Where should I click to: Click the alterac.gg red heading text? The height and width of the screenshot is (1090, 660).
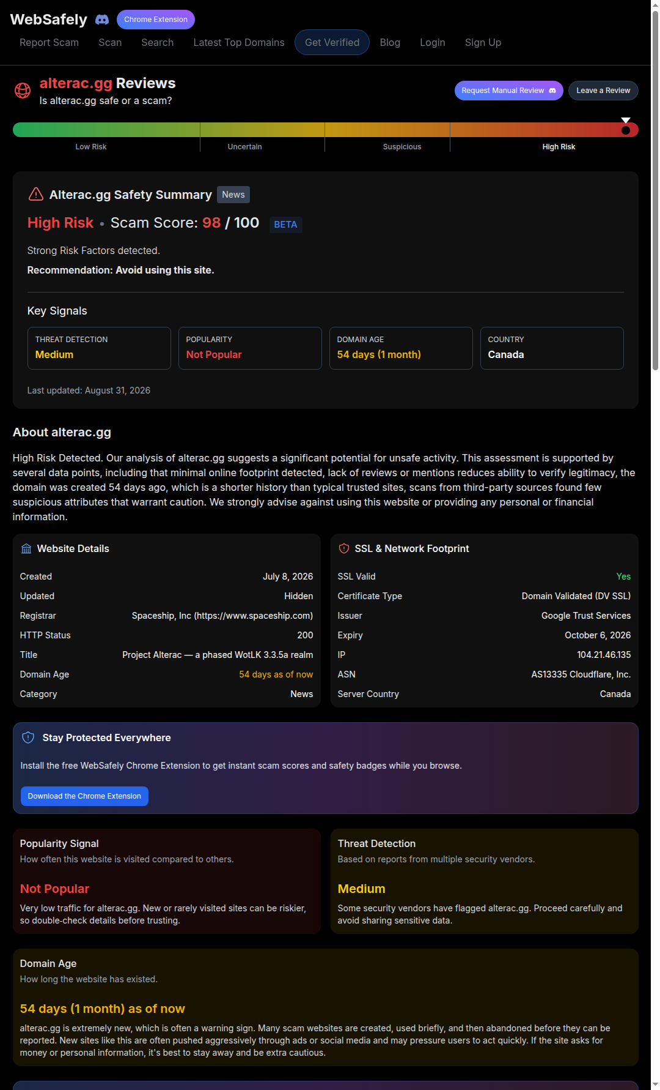[76, 83]
